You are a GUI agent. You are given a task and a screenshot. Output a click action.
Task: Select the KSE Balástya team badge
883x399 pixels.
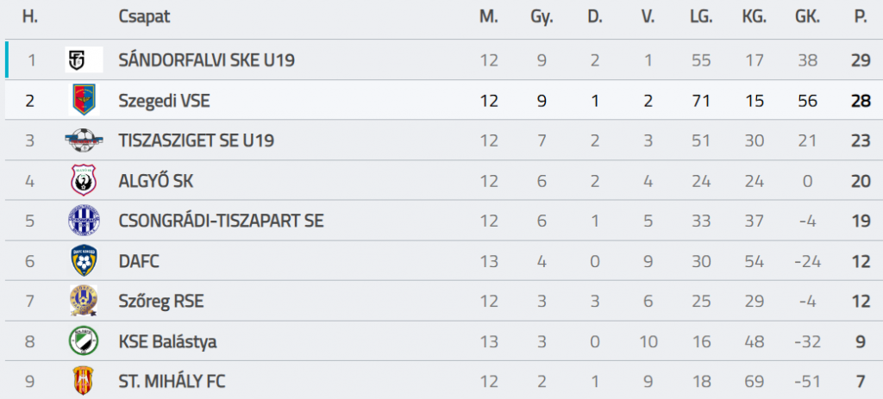[84, 341]
